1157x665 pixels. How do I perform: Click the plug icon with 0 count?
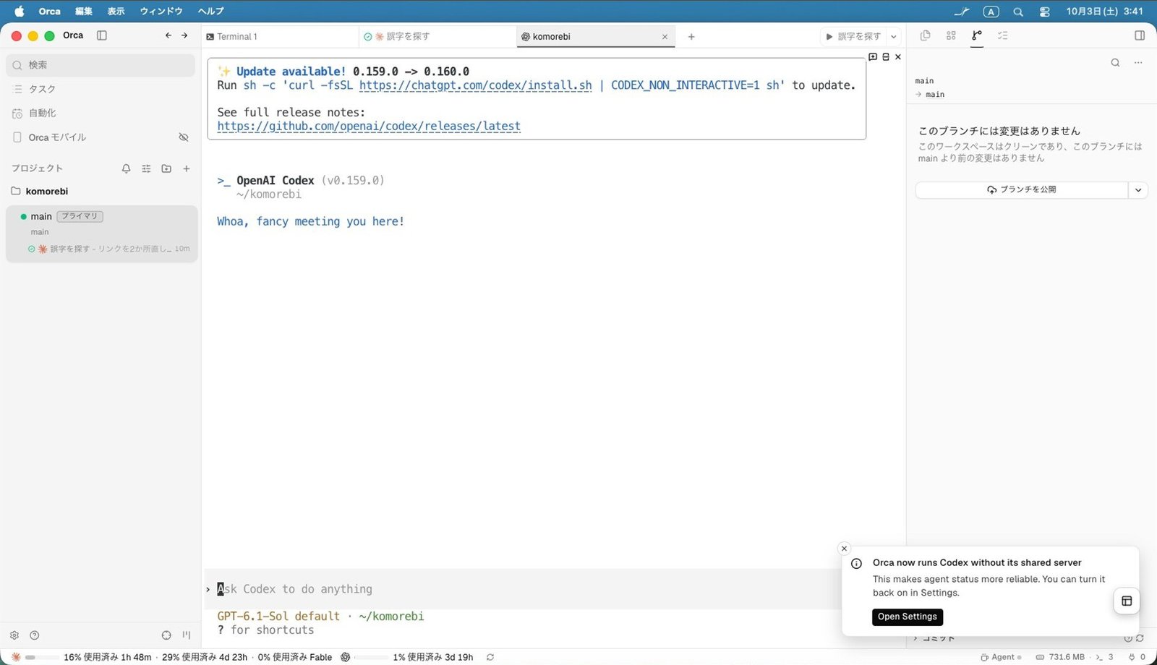tap(1137, 657)
